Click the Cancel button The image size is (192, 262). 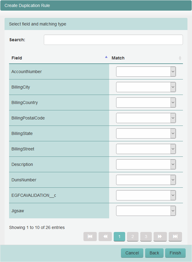click(x=132, y=253)
